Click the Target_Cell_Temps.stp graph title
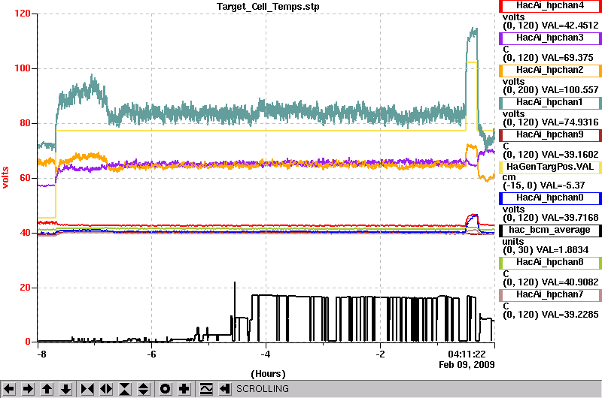Viewport: 602px width, 398px height. click(x=268, y=7)
